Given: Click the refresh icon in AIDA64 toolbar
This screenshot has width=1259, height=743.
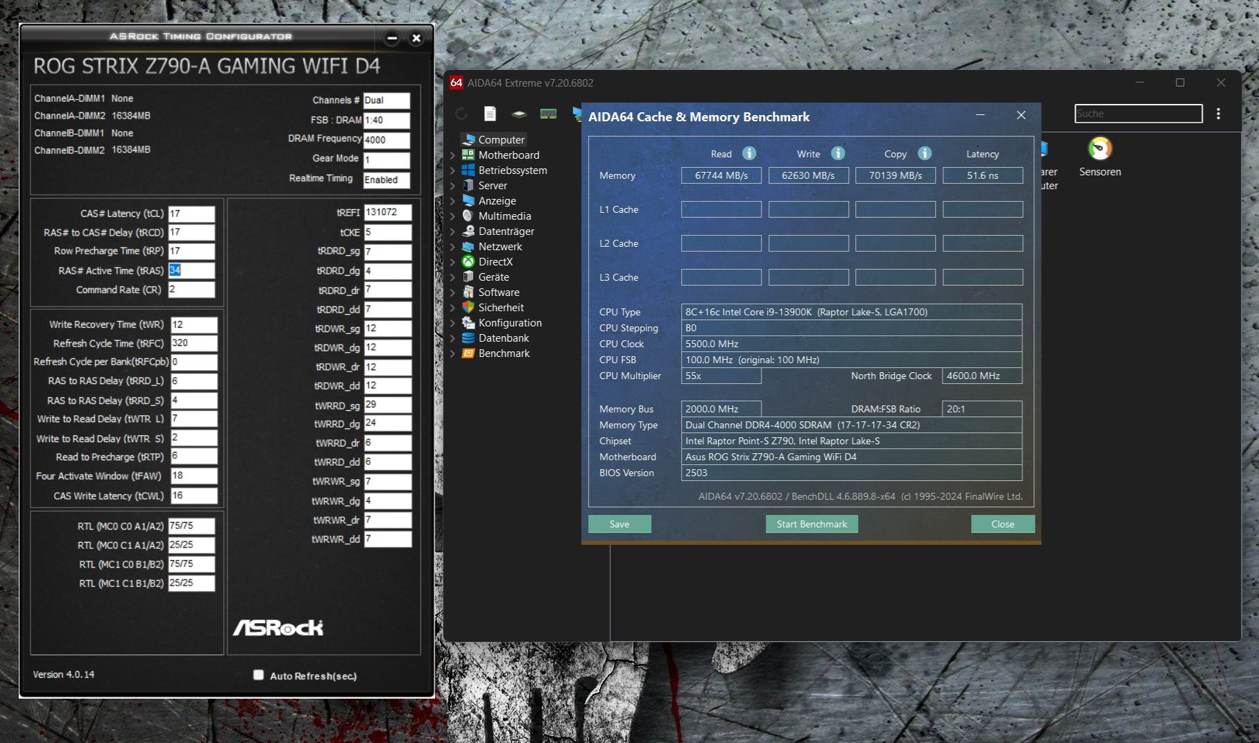Looking at the screenshot, I should point(461,114).
